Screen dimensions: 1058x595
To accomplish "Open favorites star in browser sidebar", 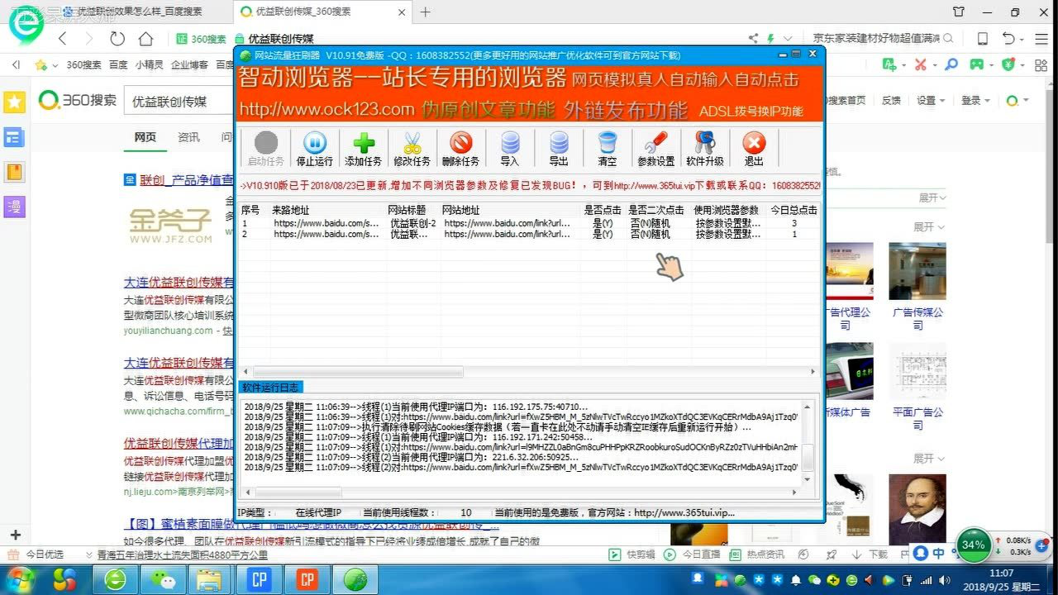I will coord(14,102).
